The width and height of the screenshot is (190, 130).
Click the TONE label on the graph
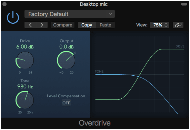(x=99, y=72)
